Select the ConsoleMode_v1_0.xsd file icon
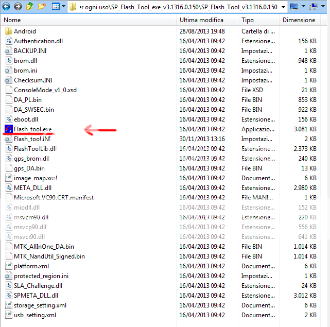This screenshot has height=327, width=330. 9,90
